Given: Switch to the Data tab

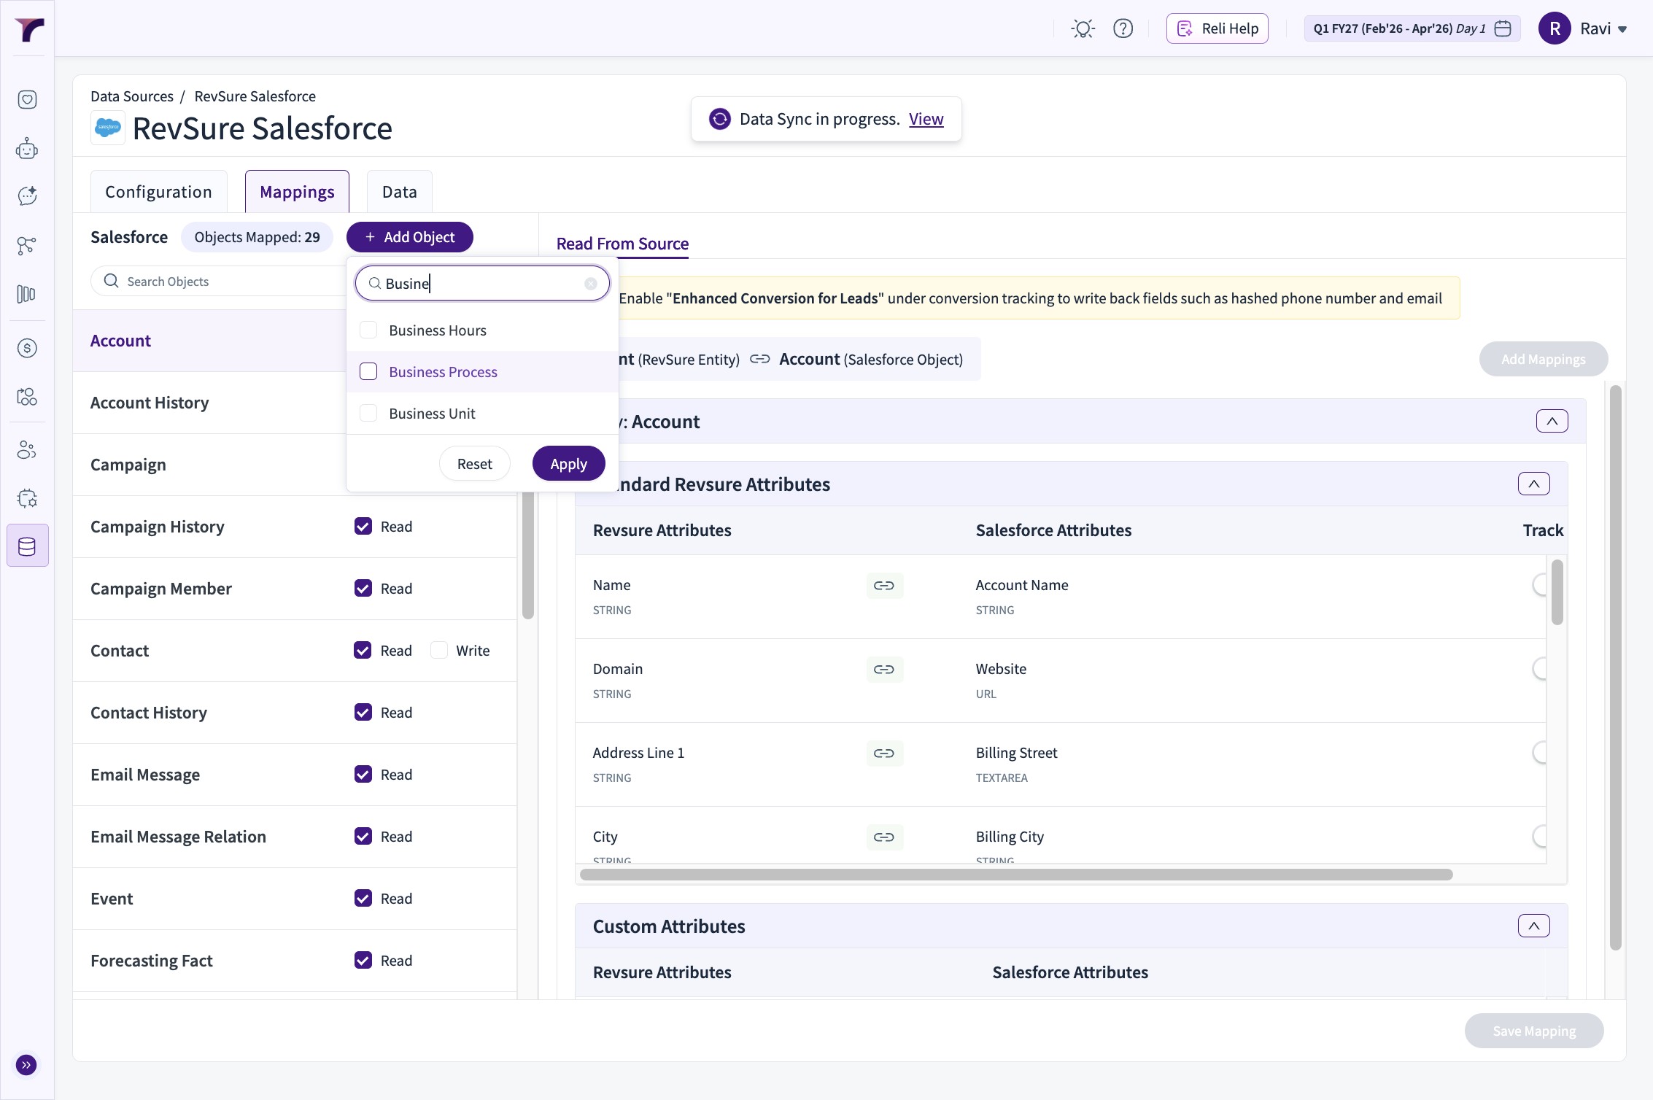Looking at the screenshot, I should [x=399, y=192].
